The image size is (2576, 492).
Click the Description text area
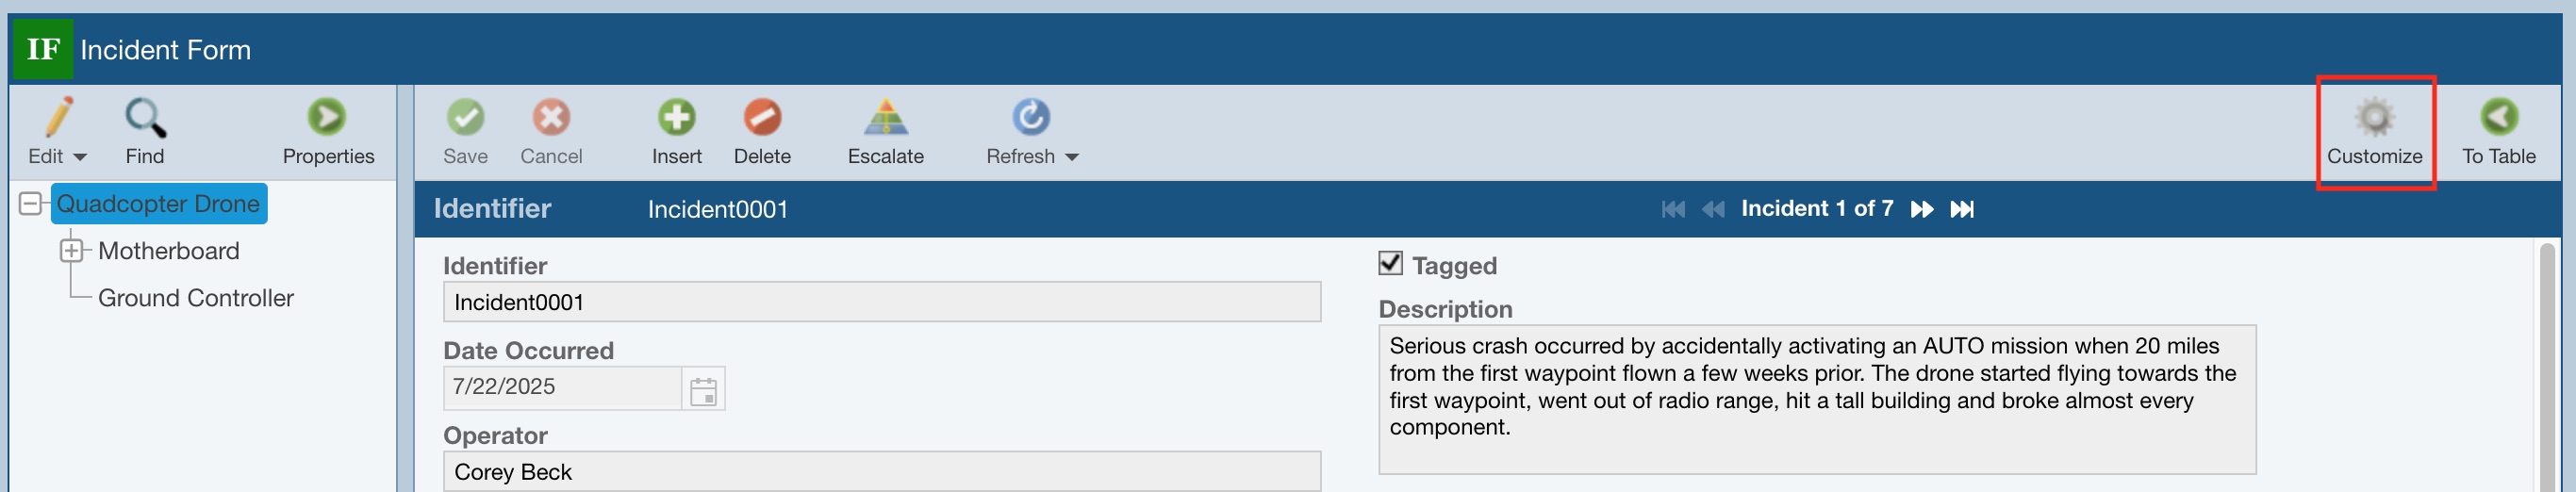pos(1816,399)
